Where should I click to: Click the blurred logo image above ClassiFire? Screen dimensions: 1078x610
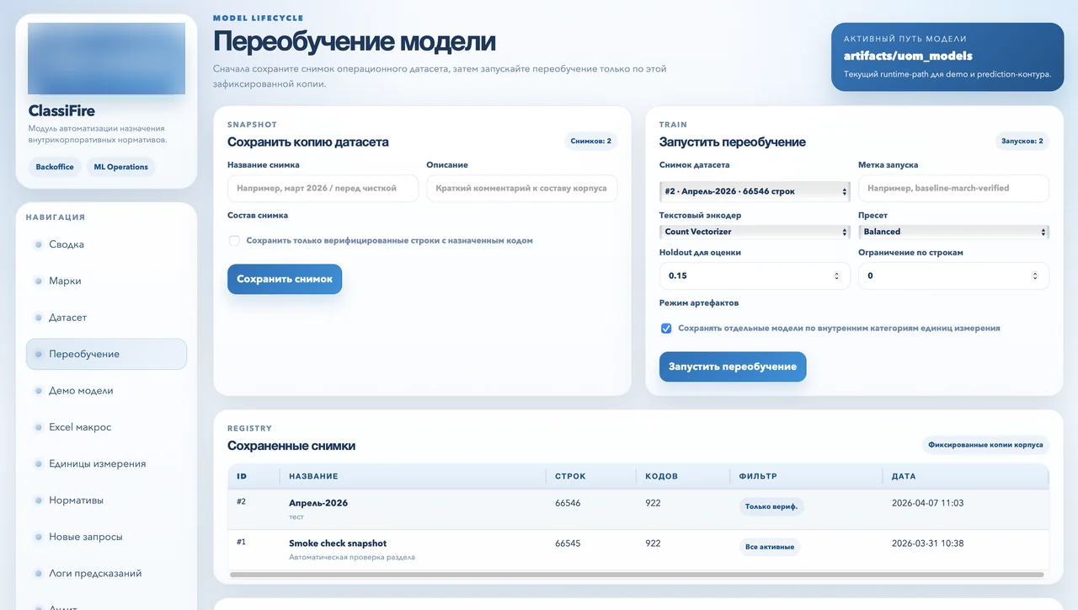pos(106,58)
